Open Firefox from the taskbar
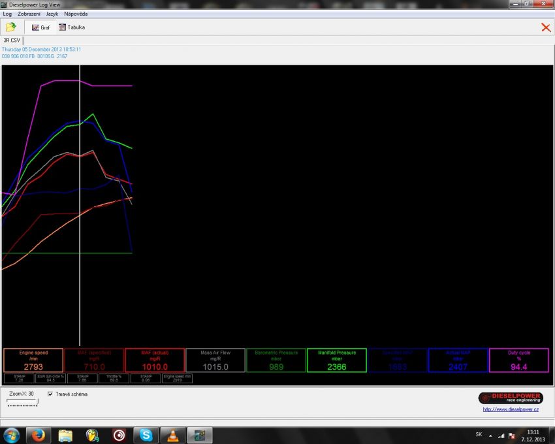This screenshot has width=555, height=444. point(39,435)
